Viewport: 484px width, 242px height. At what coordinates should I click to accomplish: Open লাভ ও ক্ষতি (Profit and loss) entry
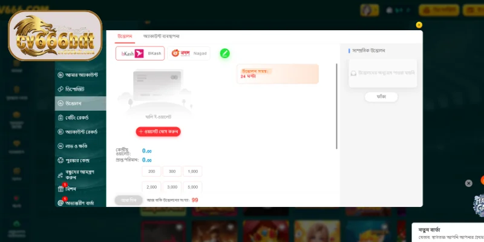click(80, 146)
